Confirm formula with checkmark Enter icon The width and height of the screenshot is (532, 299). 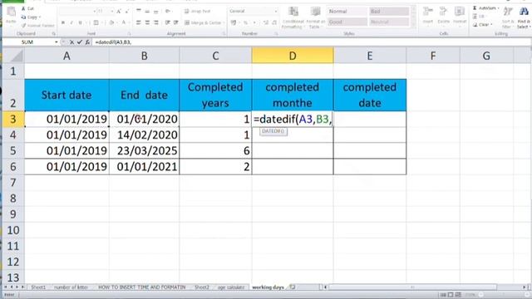click(80, 42)
